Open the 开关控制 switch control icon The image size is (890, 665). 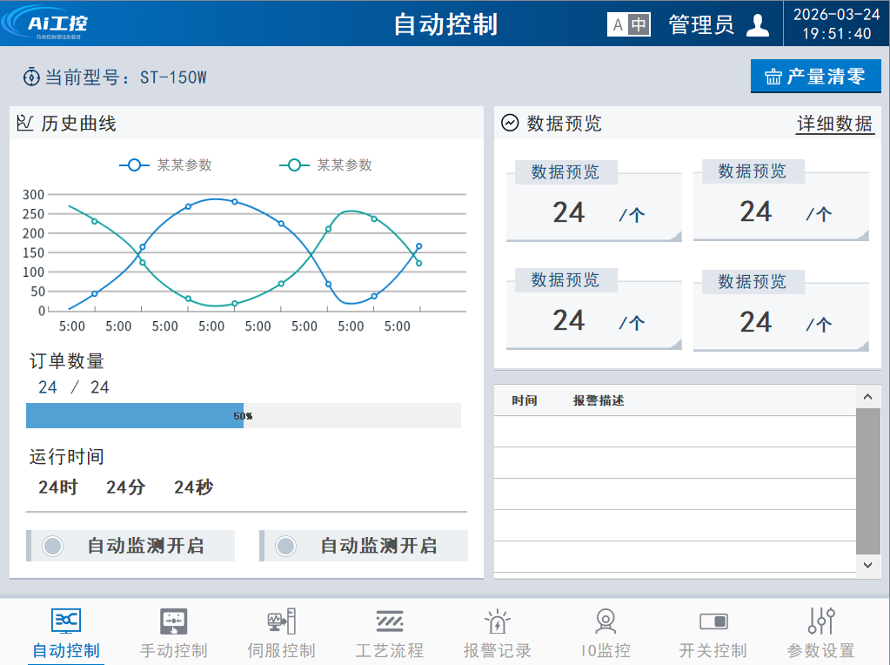point(713,621)
